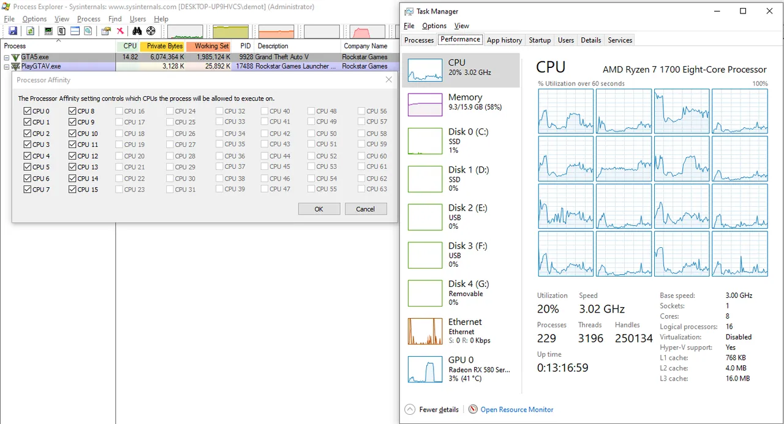Click the Process Explorer title bar icon
Screen dimensions: 784x424
click(6, 7)
